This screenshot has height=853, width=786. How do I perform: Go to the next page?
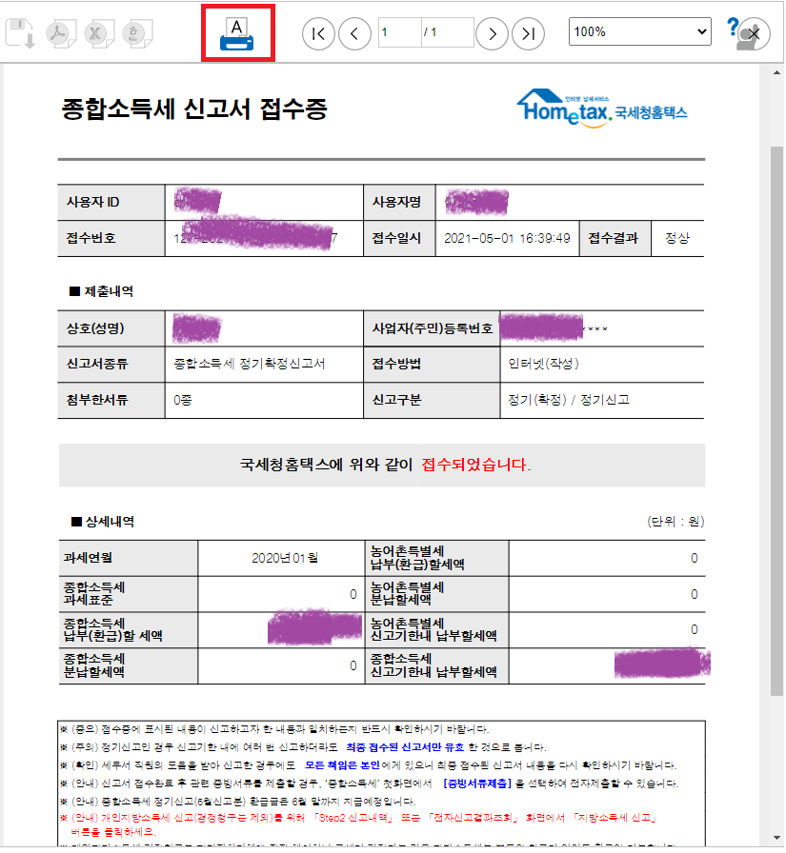492,33
